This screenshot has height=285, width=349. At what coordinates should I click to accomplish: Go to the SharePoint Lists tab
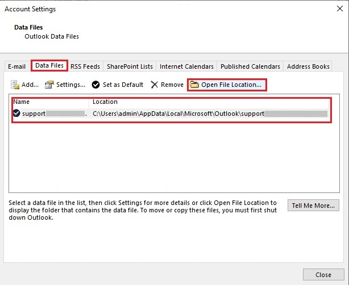[130, 66]
